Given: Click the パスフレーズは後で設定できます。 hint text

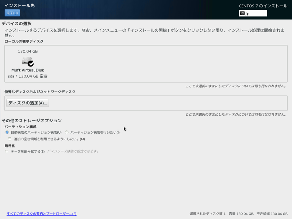Looking at the screenshot, I should click(73, 151).
